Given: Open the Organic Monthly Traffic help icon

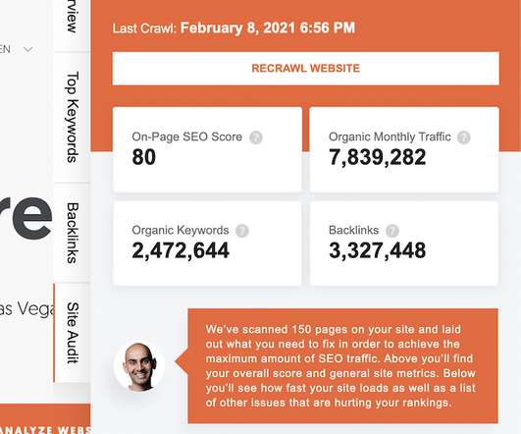Looking at the screenshot, I should pyautogui.click(x=464, y=137).
